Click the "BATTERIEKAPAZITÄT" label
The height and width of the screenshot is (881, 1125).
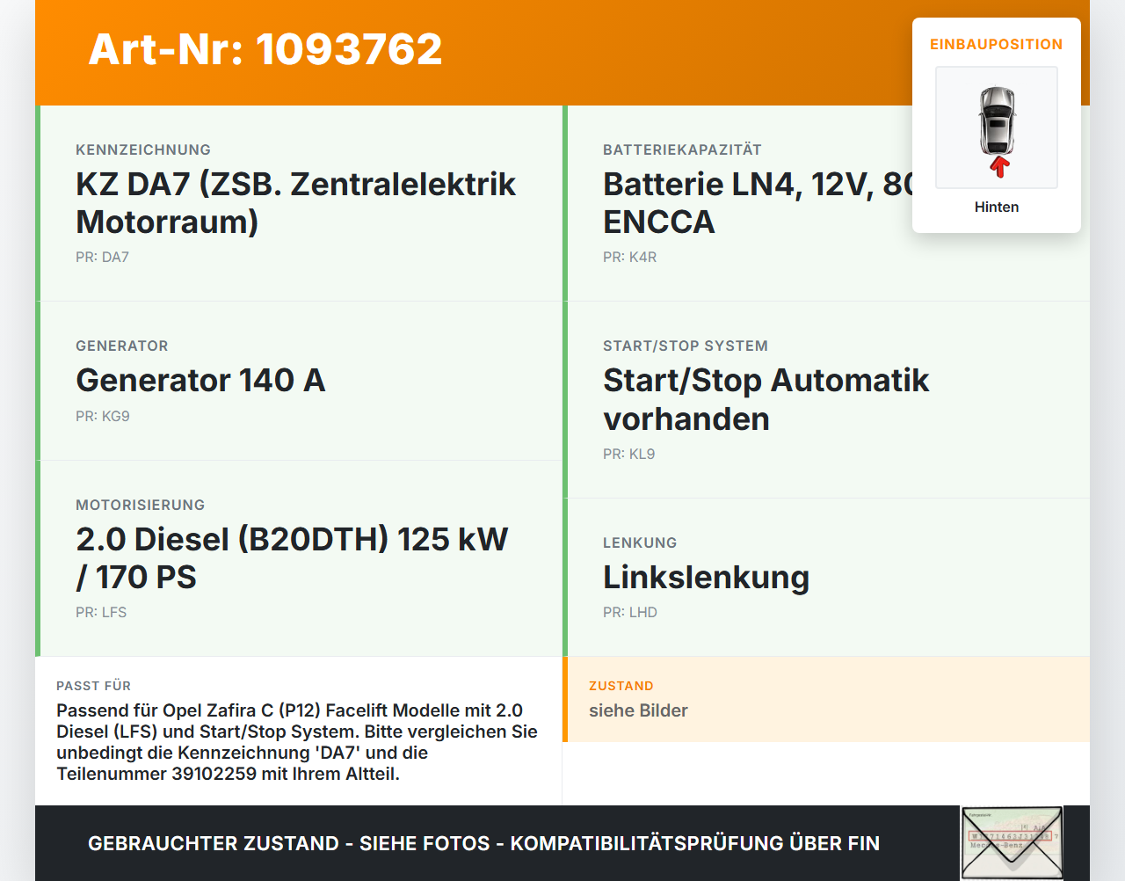682,149
